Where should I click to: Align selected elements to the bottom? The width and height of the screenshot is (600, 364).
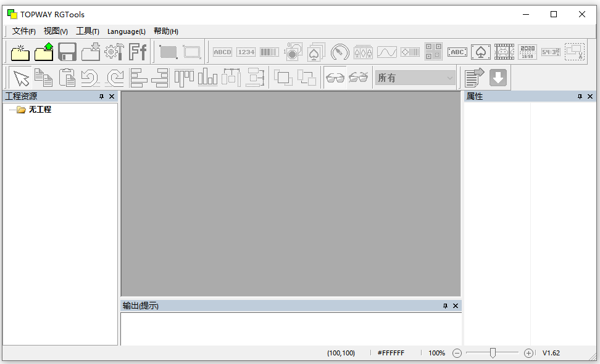pyautogui.click(x=208, y=78)
